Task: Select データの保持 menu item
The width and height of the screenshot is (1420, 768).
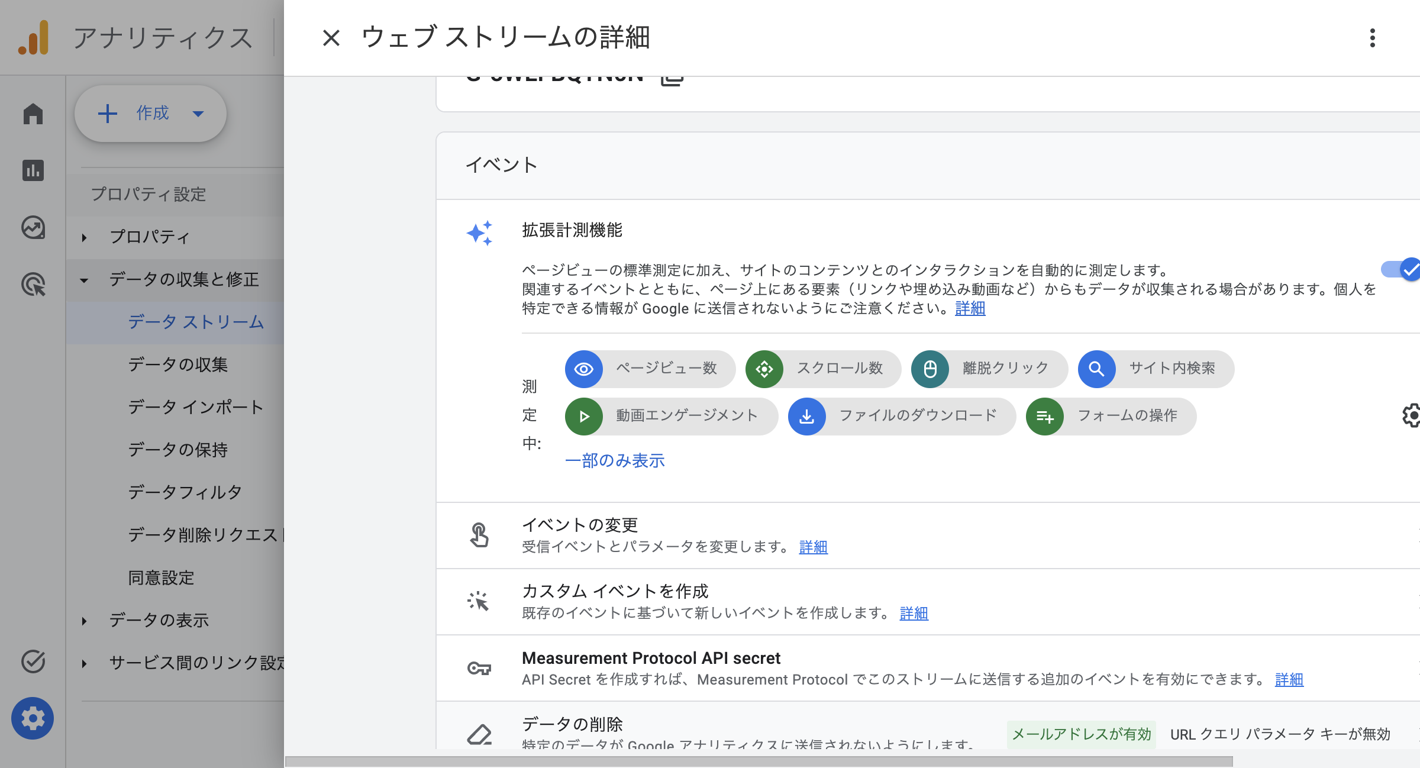Action: coord(175,450)
